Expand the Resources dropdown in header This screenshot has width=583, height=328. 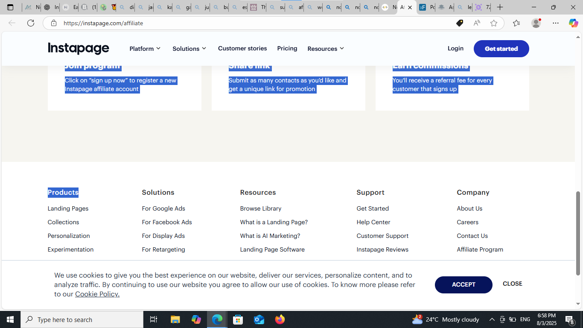pos(326,49)
